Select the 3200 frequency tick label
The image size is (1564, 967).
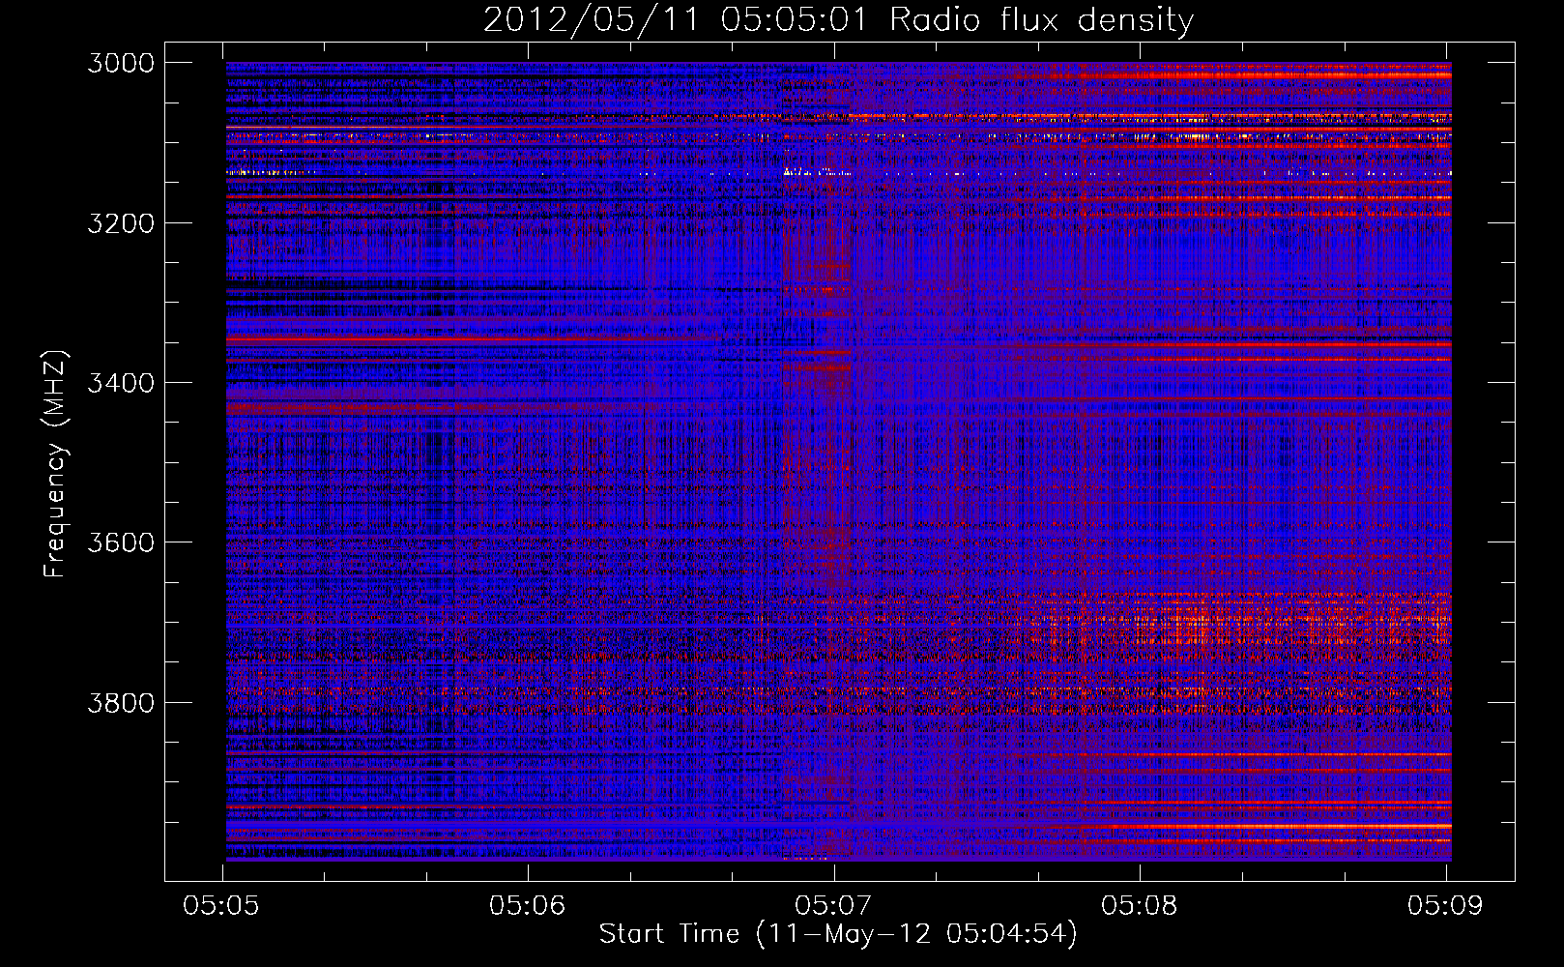(x=121, y=223)
